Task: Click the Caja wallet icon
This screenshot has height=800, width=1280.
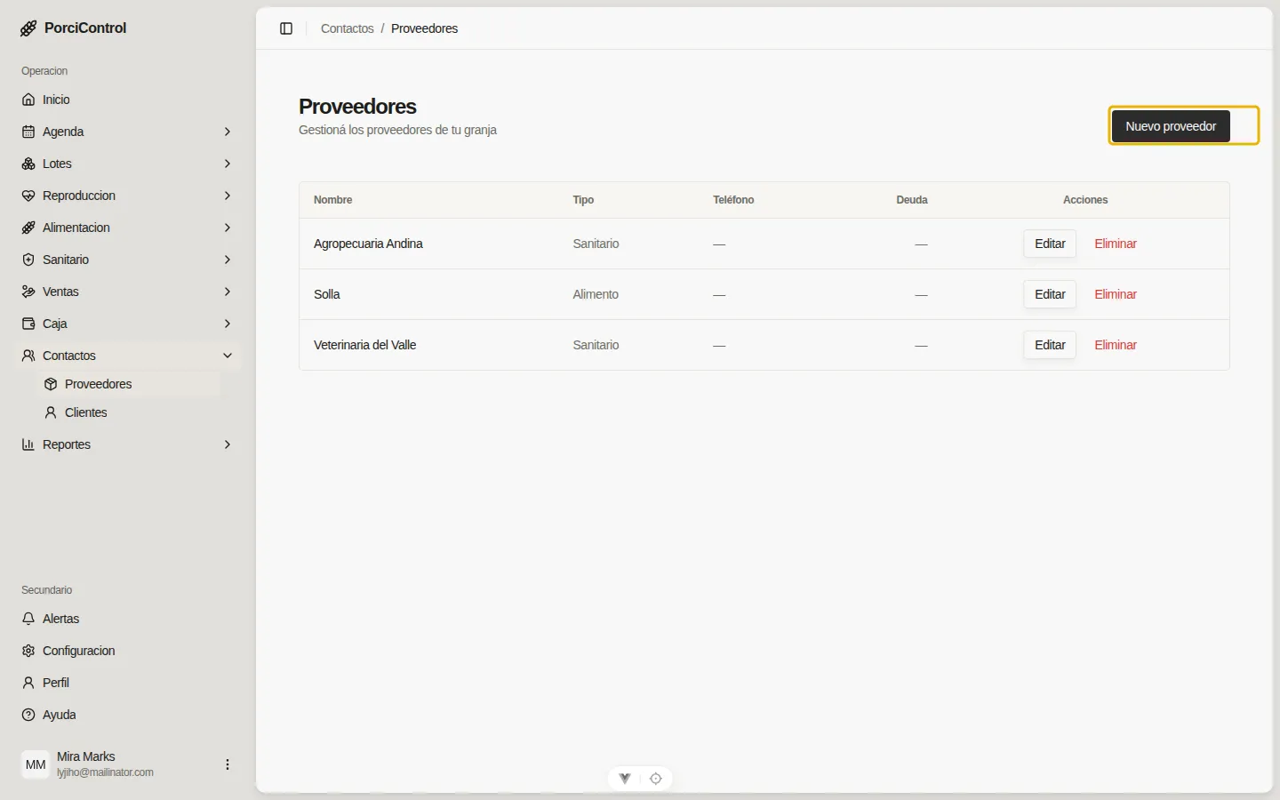Action: click(28, 324)
